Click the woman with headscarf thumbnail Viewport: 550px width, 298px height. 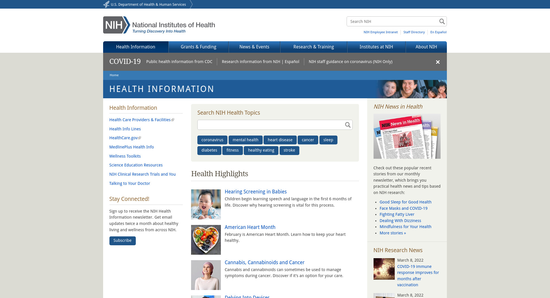pyautogui.click(x=206, y=275)
